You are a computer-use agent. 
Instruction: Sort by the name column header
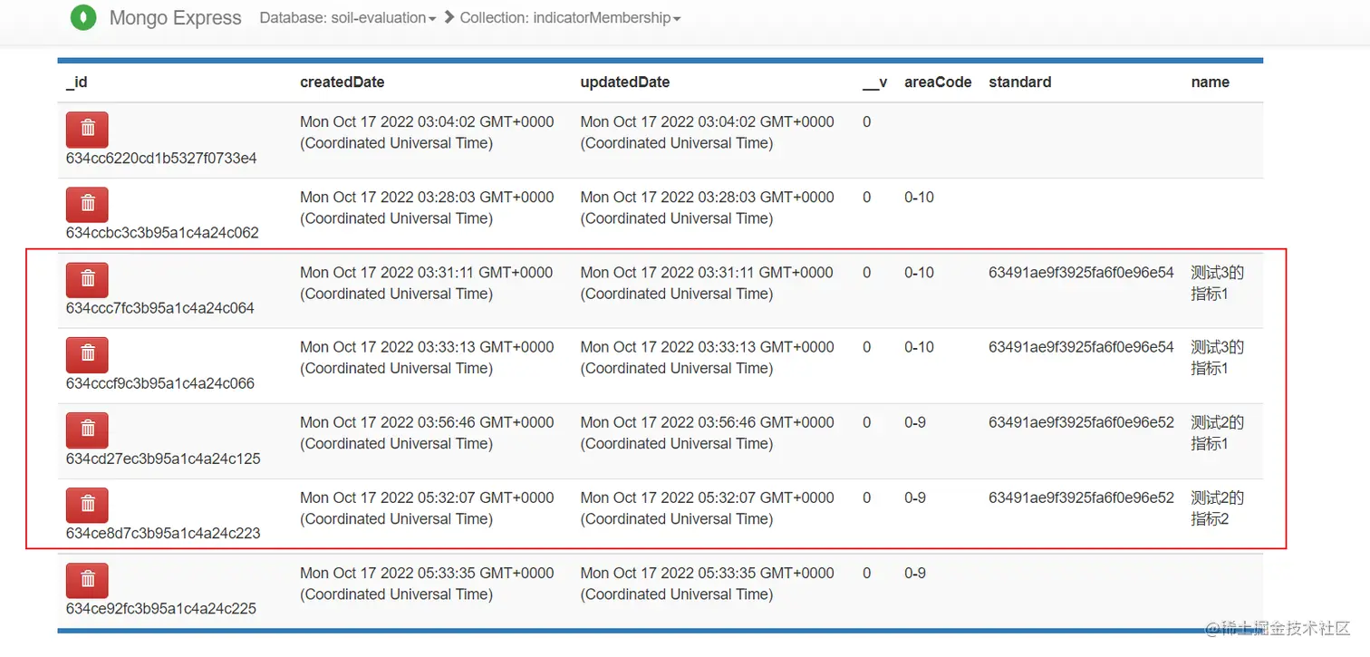click(x=1211, y=82)
